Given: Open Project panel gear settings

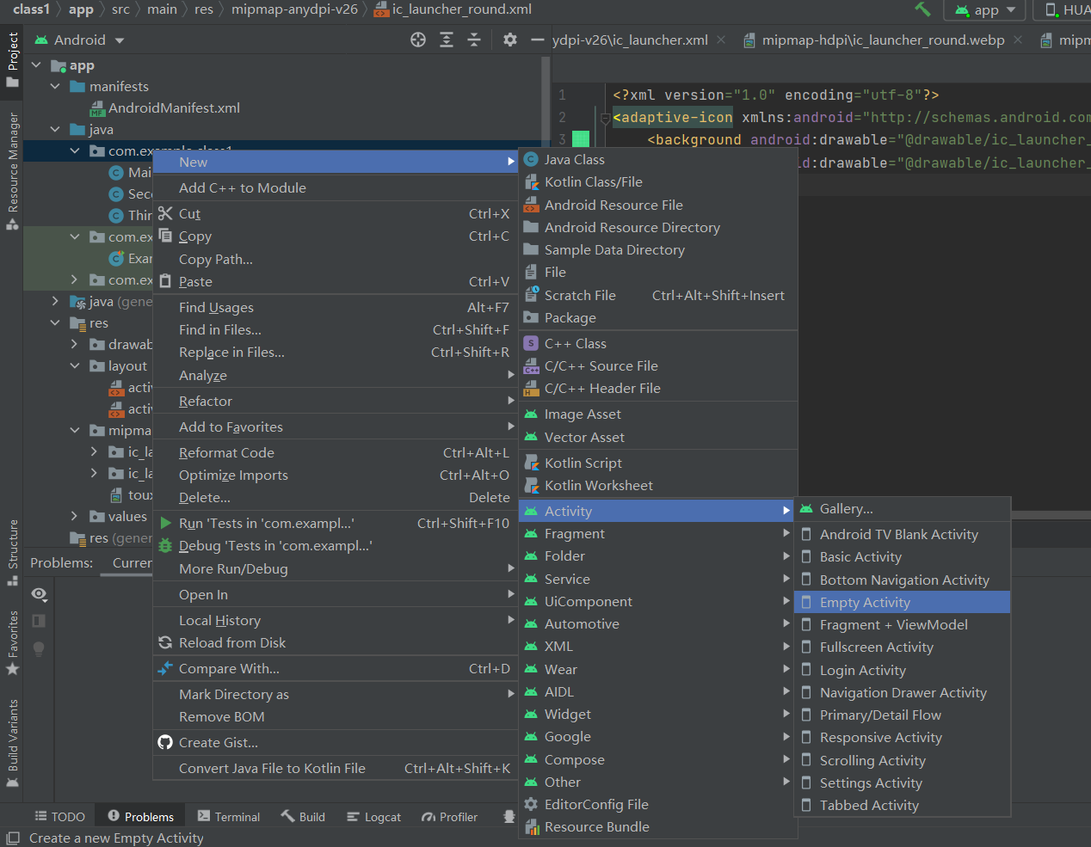Looking at the screenshot, I should pos(510,40).
